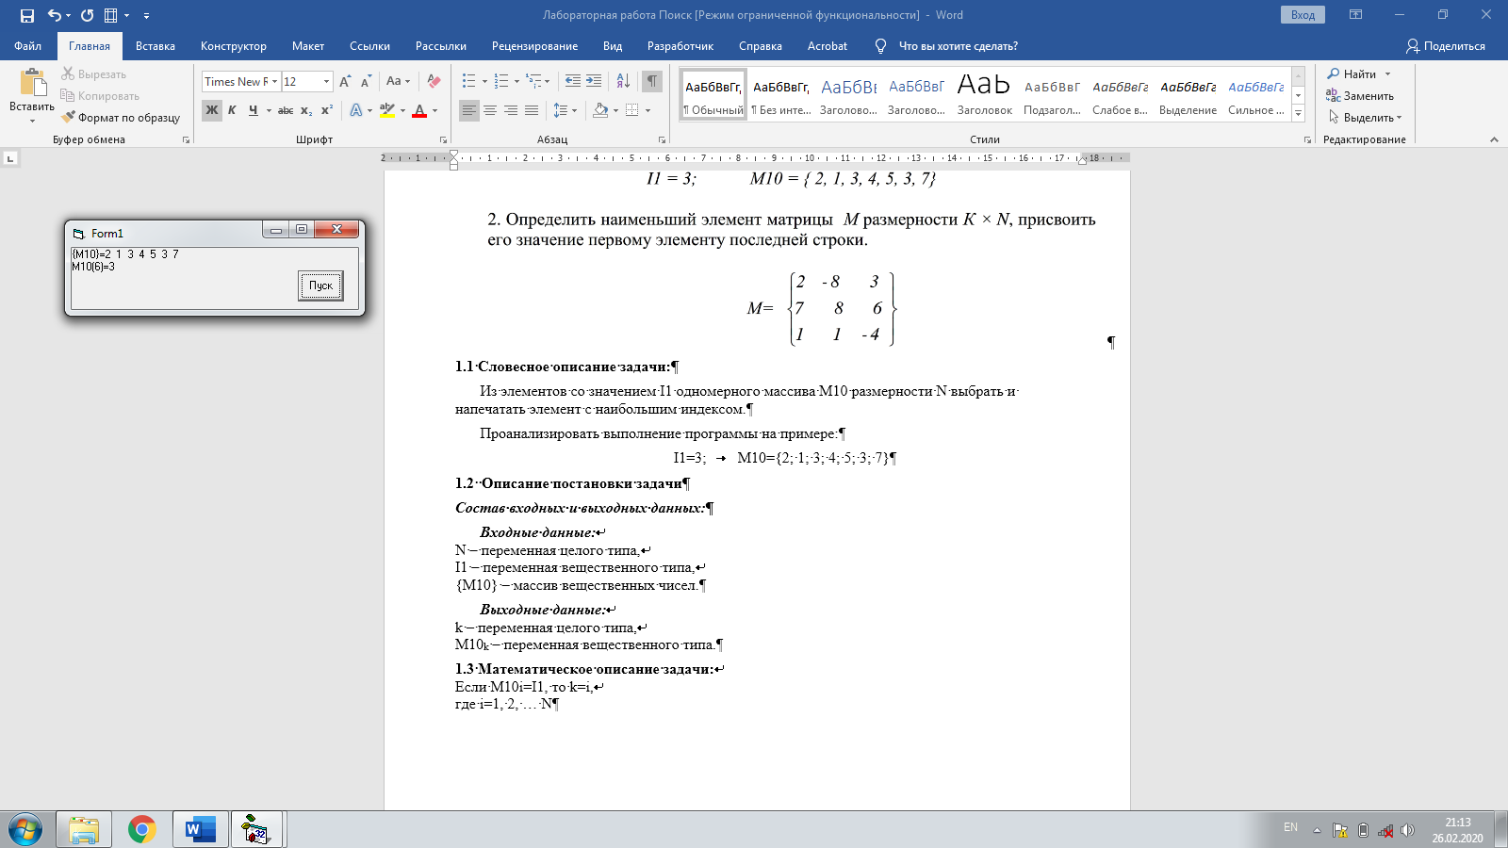The width and height of the screenshot is (1508, 848).
Task: Open the Файл tab
Action: [28, 46]
